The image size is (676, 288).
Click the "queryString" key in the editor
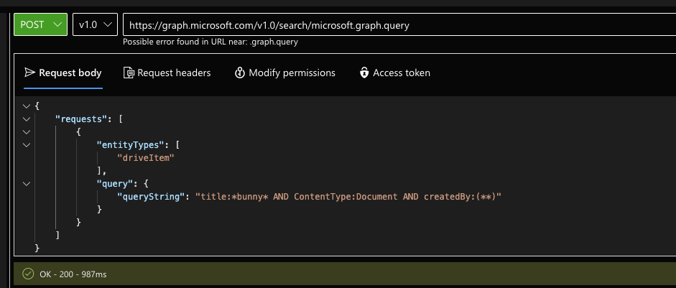(152, 197)
